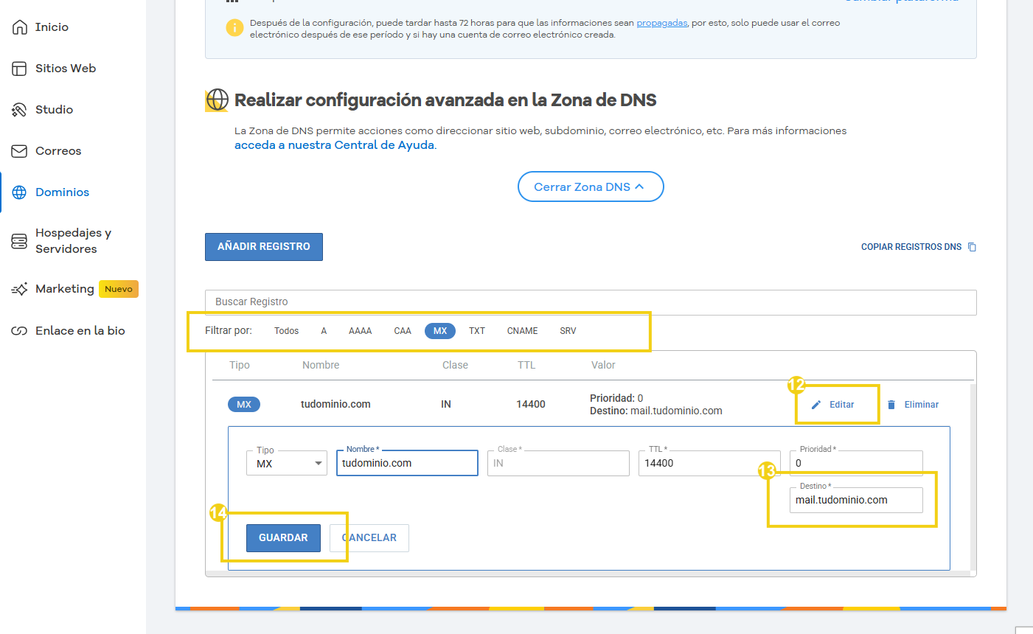1033x634 pixels.
Task: Go to Dominios menu item
Action: pos(62,192)
